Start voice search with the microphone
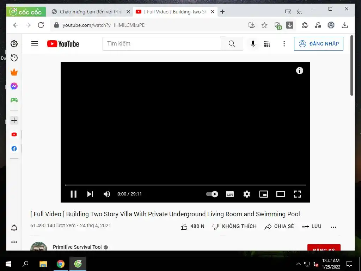Screen dimensions: 361x271 point(253,43)
